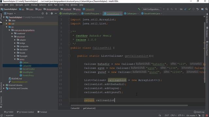The image size is (209, 117).
Task: Click the UTF-8 encoding status widget
Action: pyautogui.click(x=181, y=115)
